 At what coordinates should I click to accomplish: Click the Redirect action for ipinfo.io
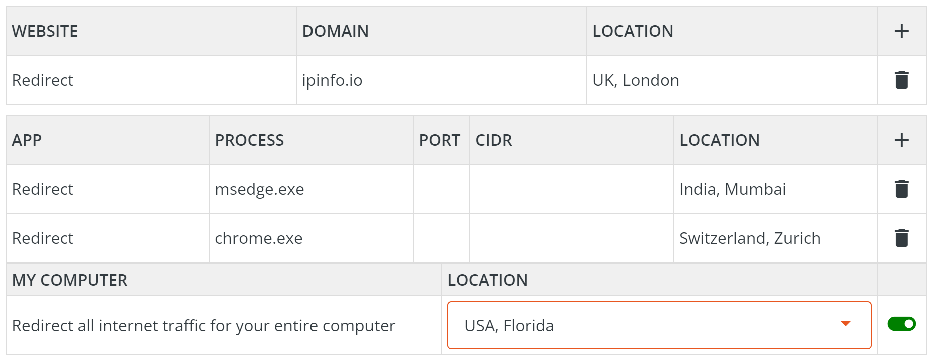(x=43, y=80)
